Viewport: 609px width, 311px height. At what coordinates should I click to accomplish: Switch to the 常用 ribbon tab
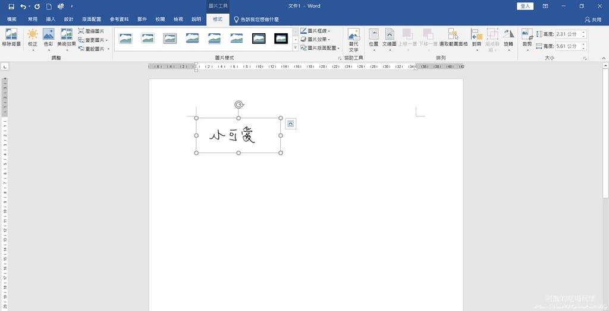click(x=33, y=19)
